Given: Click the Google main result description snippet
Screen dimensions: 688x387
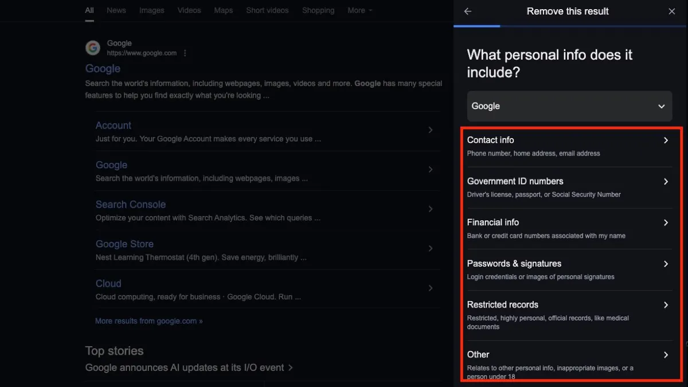Looking at the screenshot, I should tap(264, 89).
